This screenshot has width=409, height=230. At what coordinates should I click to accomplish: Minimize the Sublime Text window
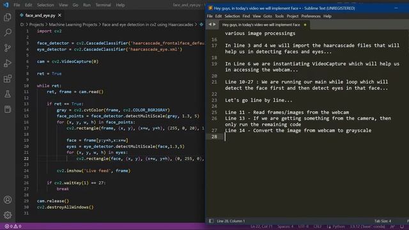coord(396,8)
